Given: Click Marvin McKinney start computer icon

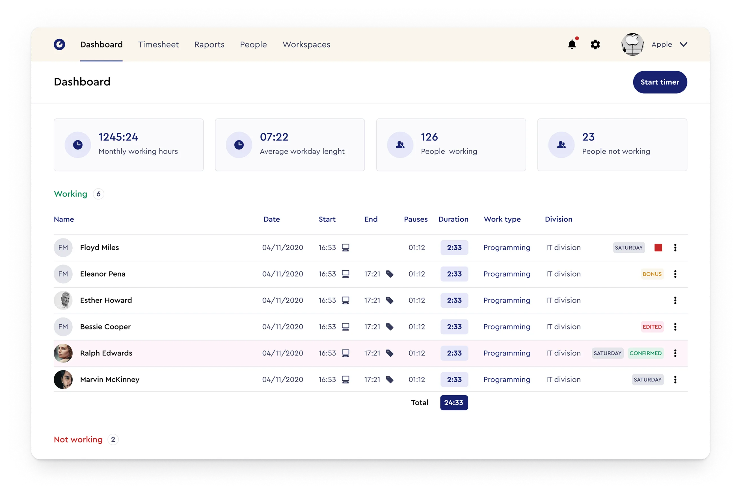Looking at the screenshot, I should pos(345,380).
